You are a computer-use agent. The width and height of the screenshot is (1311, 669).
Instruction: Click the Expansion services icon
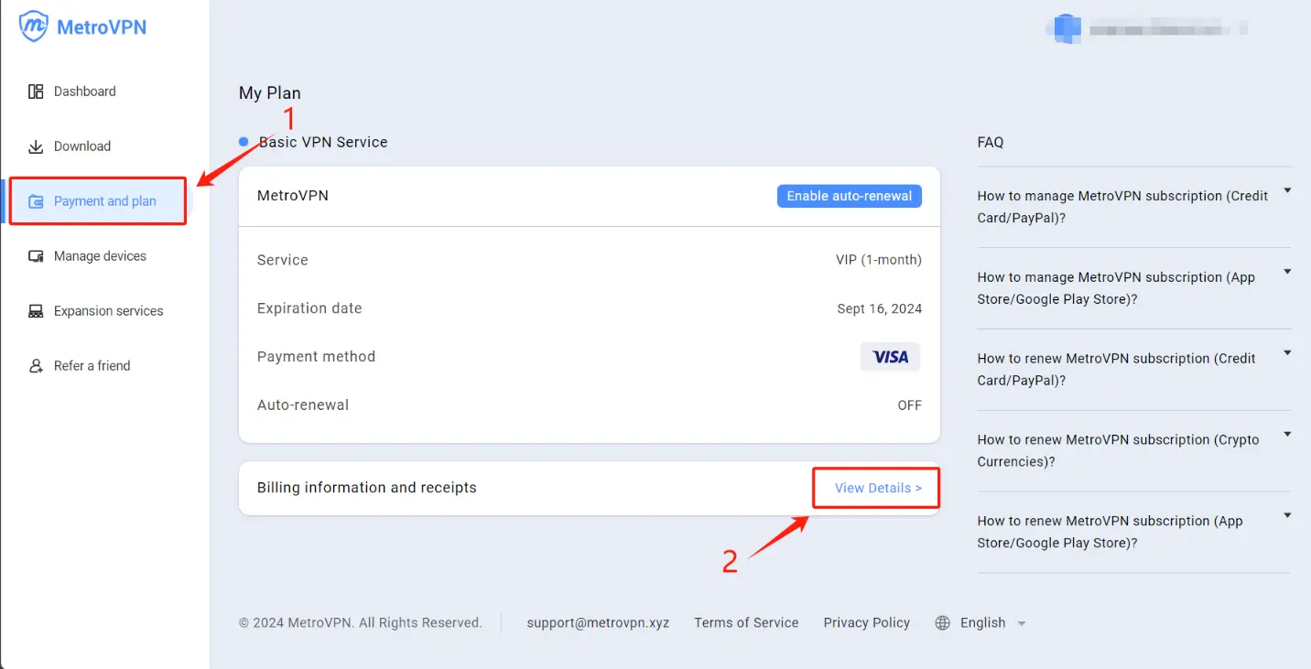click(36, 311)
